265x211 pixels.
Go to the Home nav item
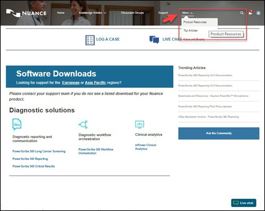click(x=60, y=13)
